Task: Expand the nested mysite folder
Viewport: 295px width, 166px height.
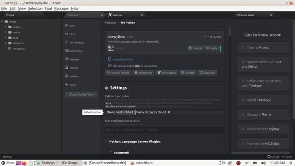Action: coord(6,32)
